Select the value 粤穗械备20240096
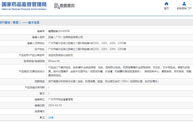 point(59,31)
